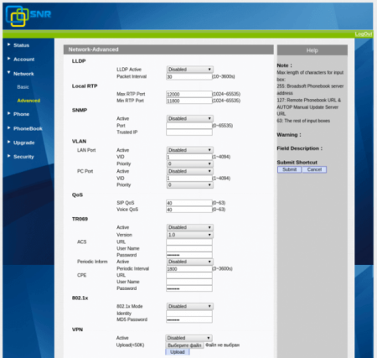Screen dimensions: 377x358
Task: Open the LAN Port VLAN Active dropdown
Action: (190, 150)
